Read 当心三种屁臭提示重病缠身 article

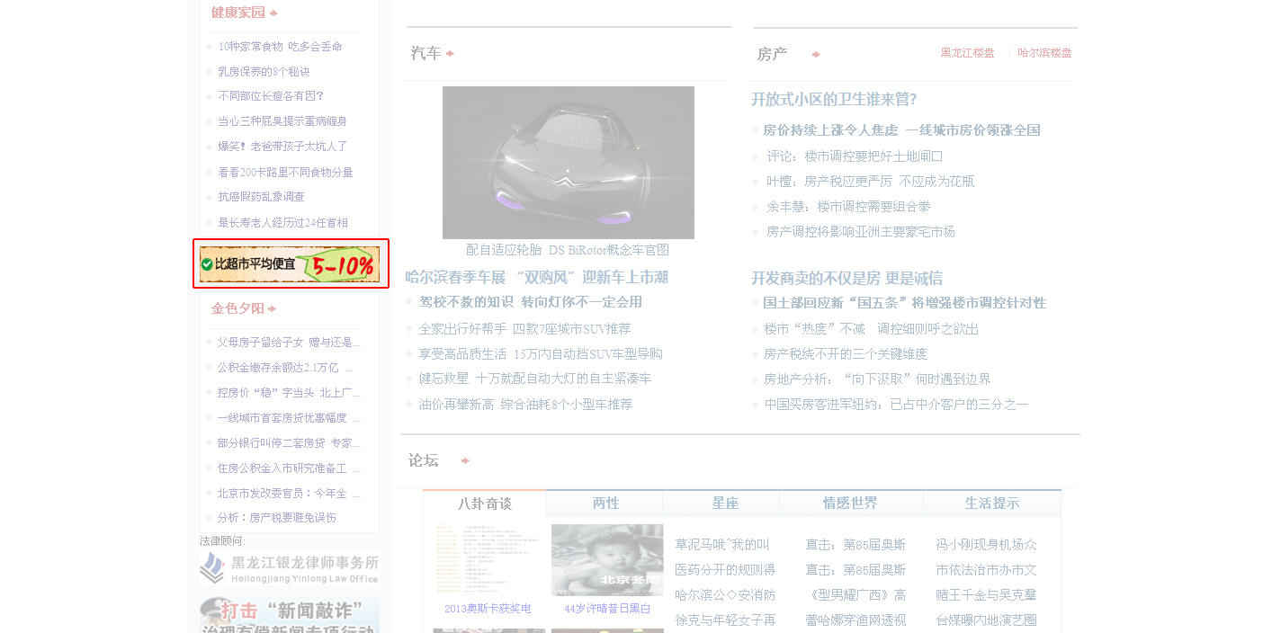[x=282, y=121]
